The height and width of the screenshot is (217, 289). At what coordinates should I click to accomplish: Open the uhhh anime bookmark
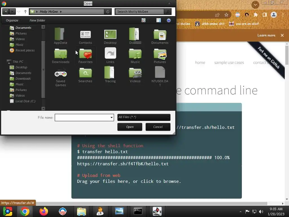[210, 24]
